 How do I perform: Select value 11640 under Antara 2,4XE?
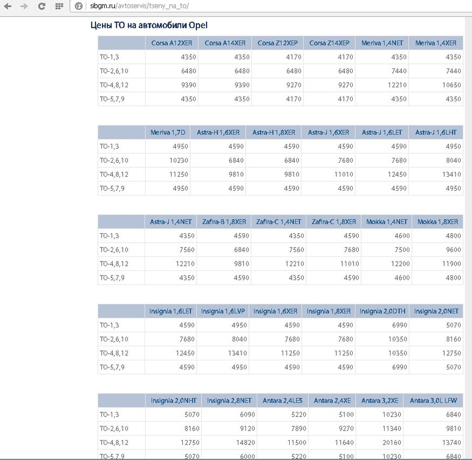coord(344,442)
